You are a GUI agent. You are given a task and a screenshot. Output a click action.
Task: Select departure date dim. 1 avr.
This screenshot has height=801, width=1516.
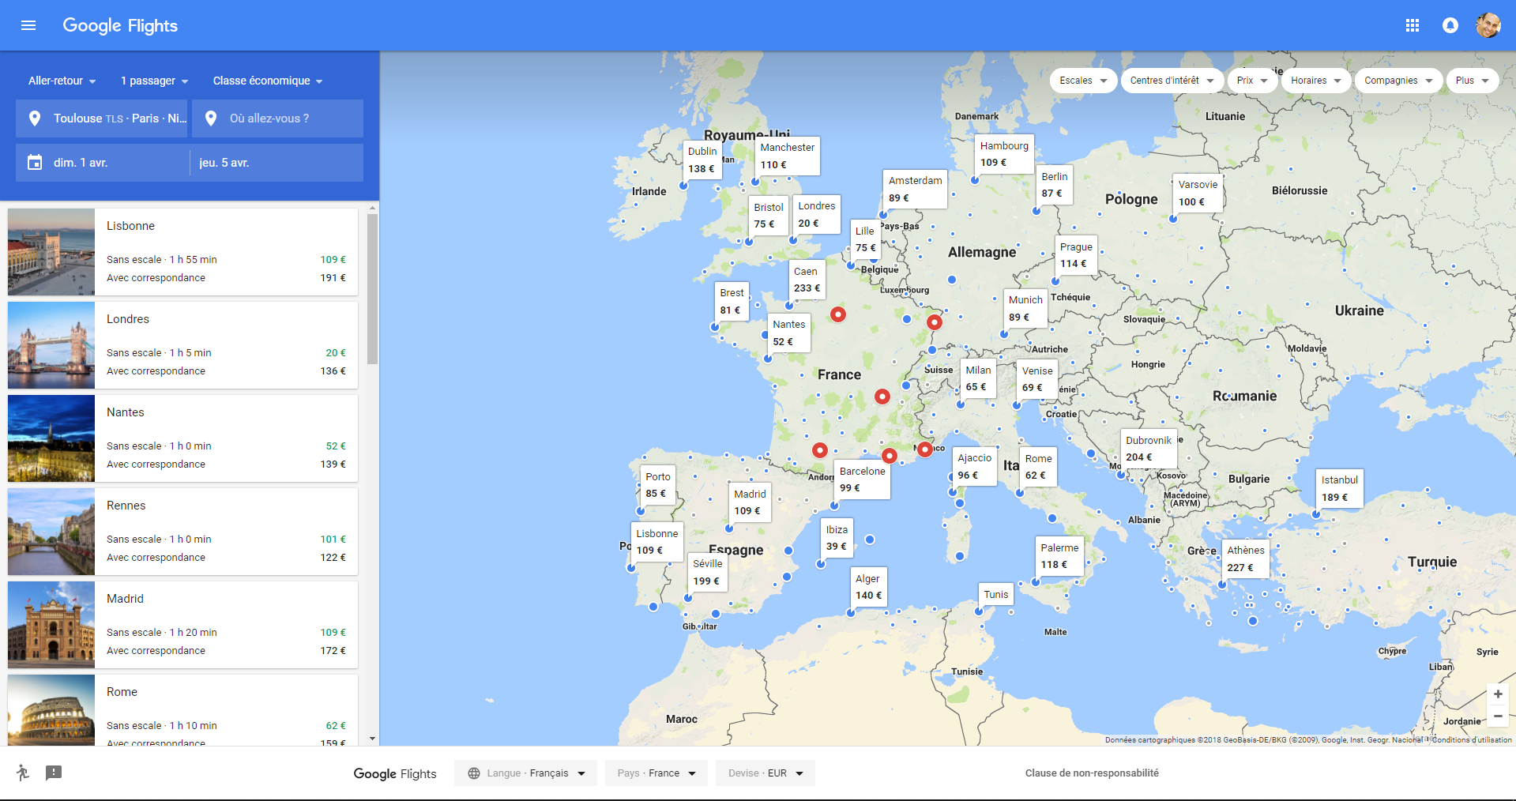(x=103, y=163)
